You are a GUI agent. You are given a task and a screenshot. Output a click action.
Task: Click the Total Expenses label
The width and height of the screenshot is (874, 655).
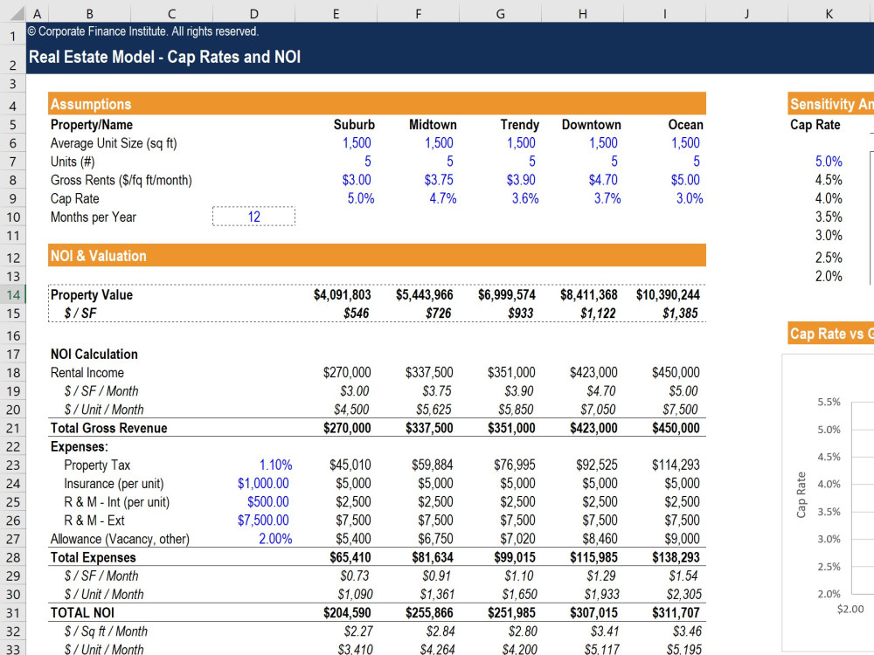coord(93,557)
